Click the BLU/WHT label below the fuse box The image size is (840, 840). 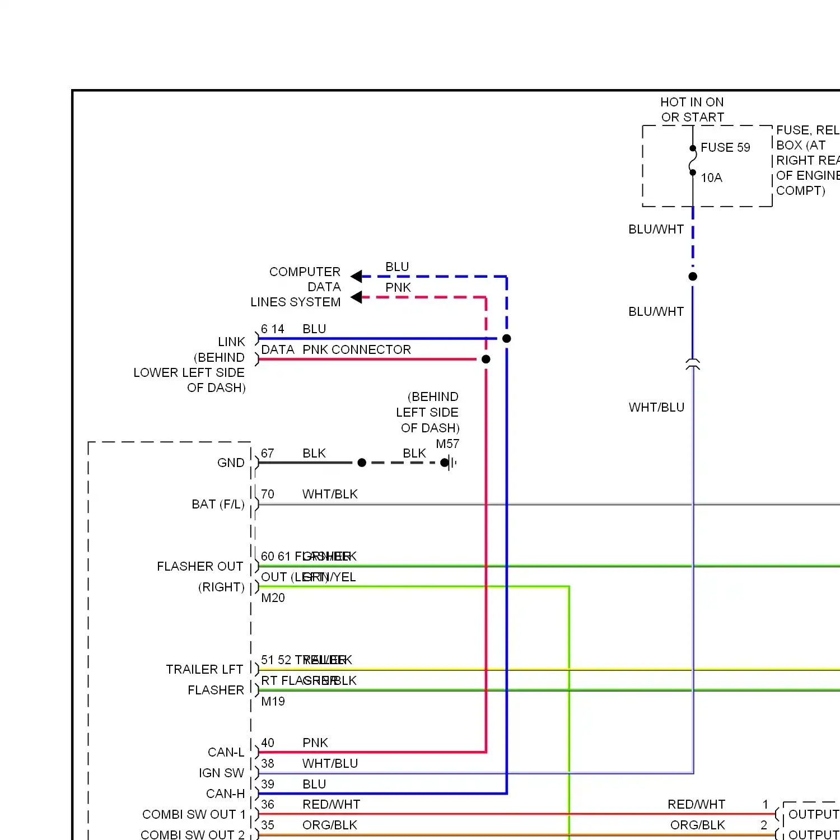click(656, 229)
